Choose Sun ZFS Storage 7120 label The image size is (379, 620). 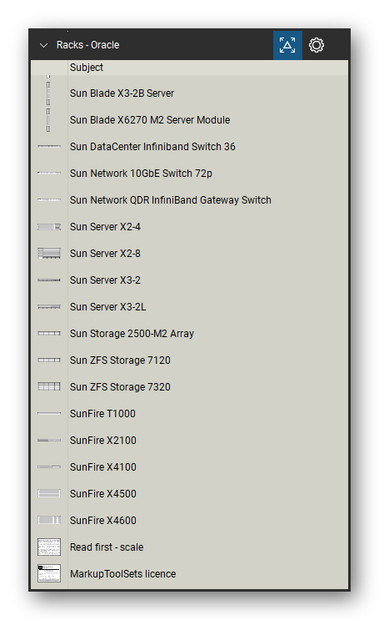120,360
